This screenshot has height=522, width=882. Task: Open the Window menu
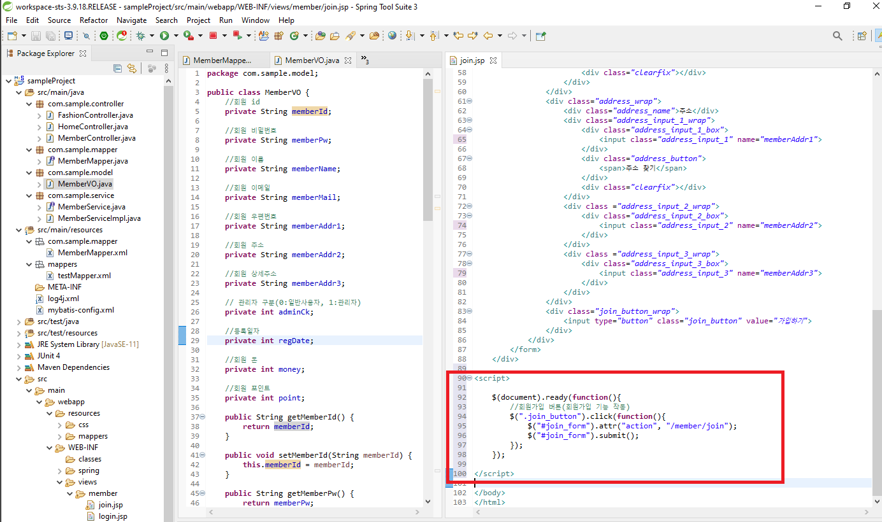pos(256,20)
